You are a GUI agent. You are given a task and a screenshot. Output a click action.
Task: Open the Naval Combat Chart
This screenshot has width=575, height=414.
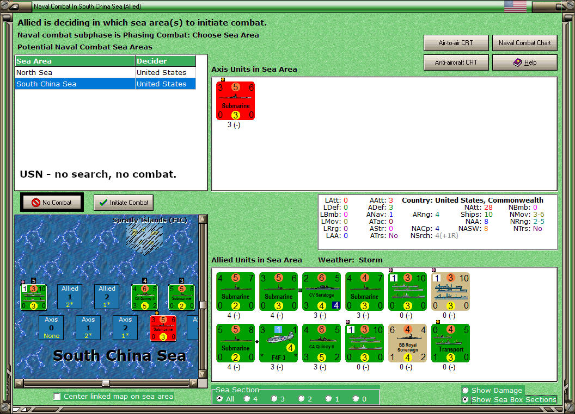[524, 43]
